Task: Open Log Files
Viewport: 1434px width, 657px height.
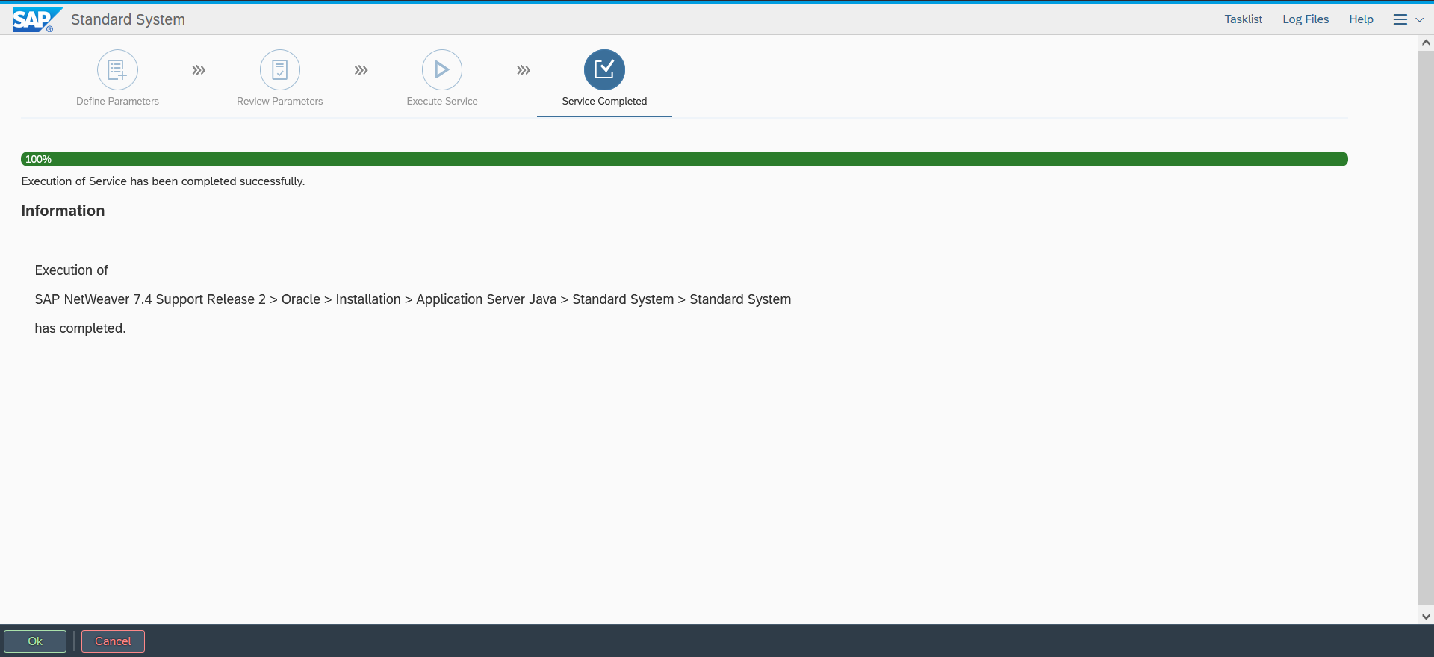Action: coord(1306,19)
